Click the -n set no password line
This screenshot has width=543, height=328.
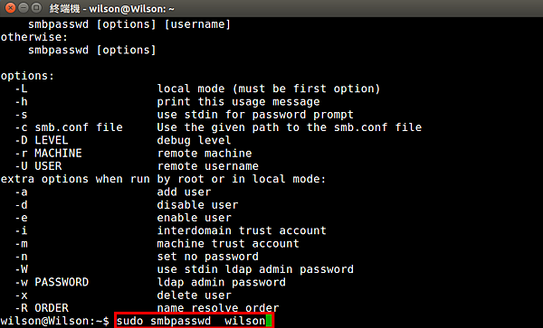tap(137, 257)
